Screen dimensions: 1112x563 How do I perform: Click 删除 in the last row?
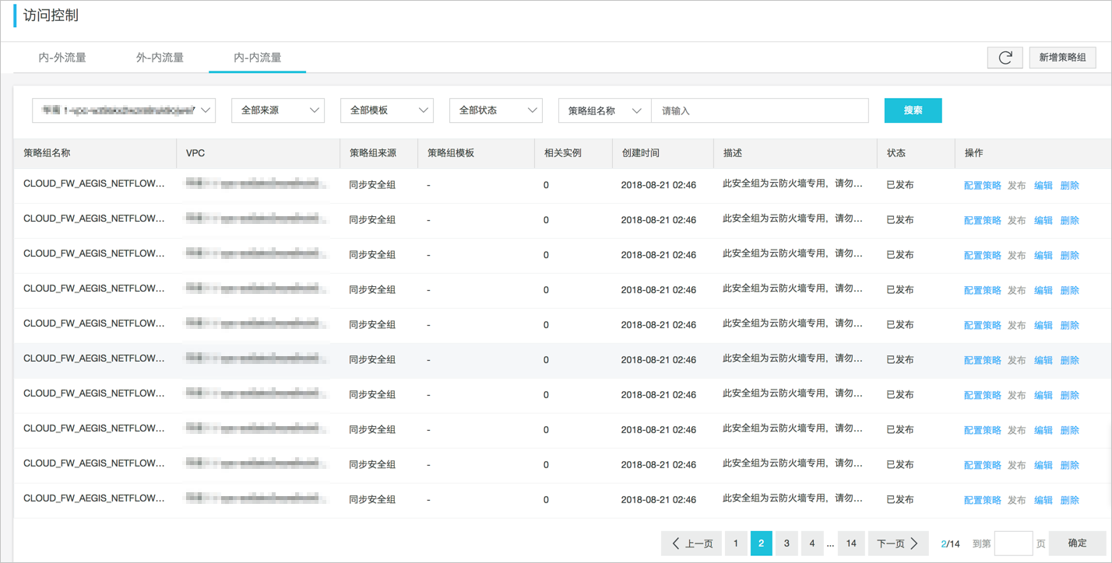click(1070, 501)
